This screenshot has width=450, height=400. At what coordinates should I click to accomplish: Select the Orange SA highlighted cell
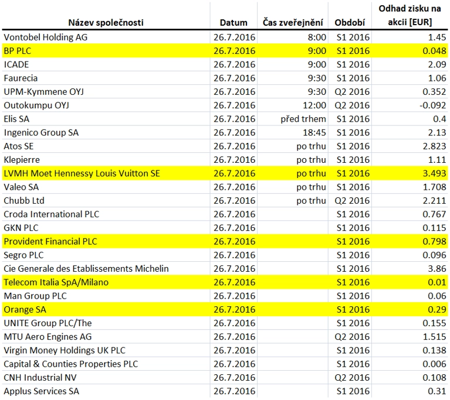click(x=25, y=309)
